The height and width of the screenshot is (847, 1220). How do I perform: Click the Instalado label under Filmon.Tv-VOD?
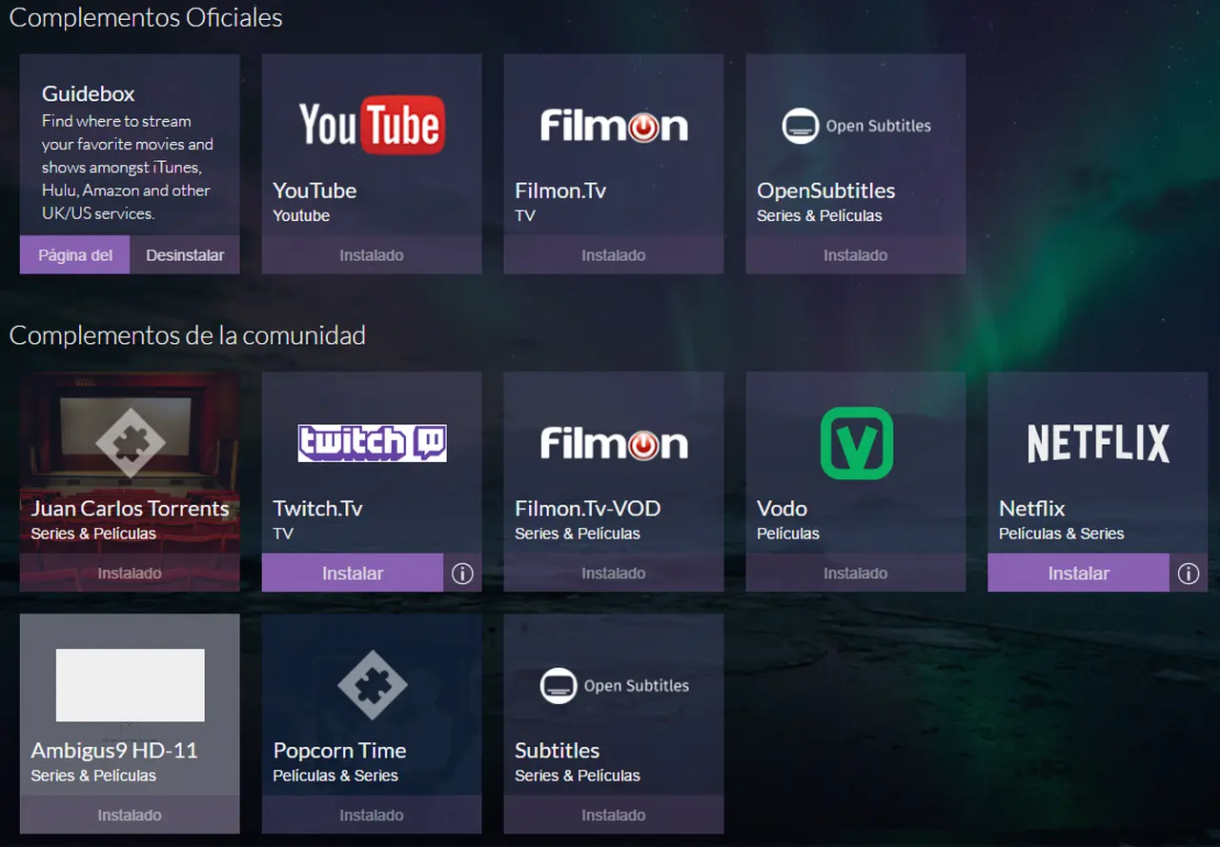(614, 574)
